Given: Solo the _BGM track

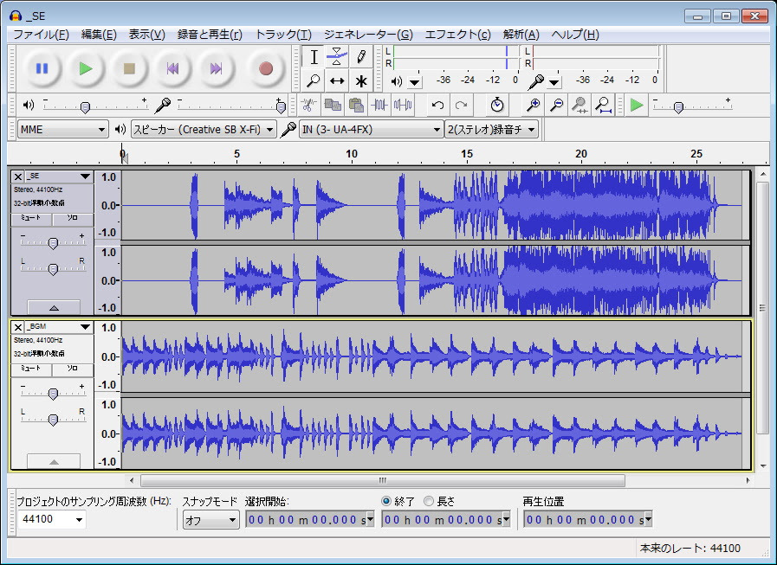Looking at the screenshot, I should (73, 369).
